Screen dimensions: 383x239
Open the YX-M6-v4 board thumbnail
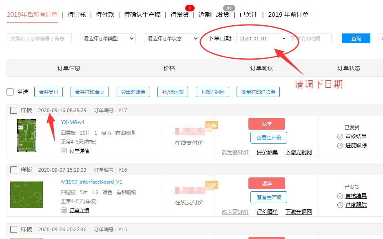(27, 135)
